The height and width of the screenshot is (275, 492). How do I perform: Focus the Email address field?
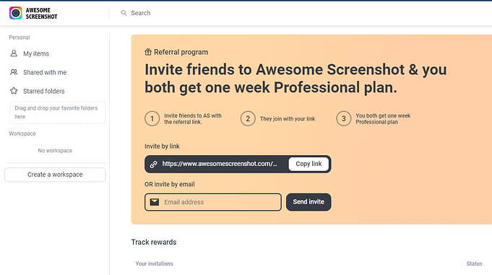(x=213, y=202)
